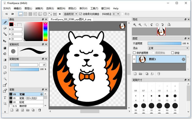Select transparent color swatch
Screen dimensions: 192x119
click(x=19, y=25)
